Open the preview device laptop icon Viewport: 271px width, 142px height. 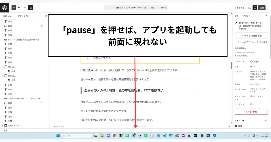click(249, 8)
